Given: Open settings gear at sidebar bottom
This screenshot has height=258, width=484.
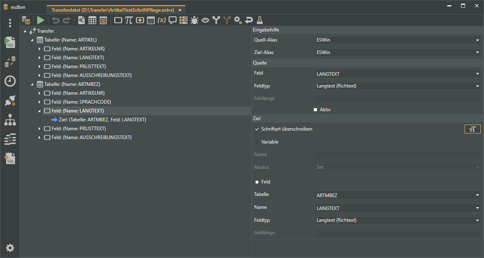Looking at the screenshot, I should pyautogui.click(x=10, y=248).
